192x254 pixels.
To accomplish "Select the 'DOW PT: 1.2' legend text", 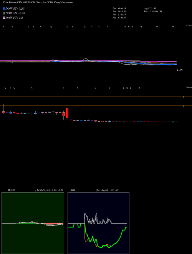I will [x=14, y=18].
